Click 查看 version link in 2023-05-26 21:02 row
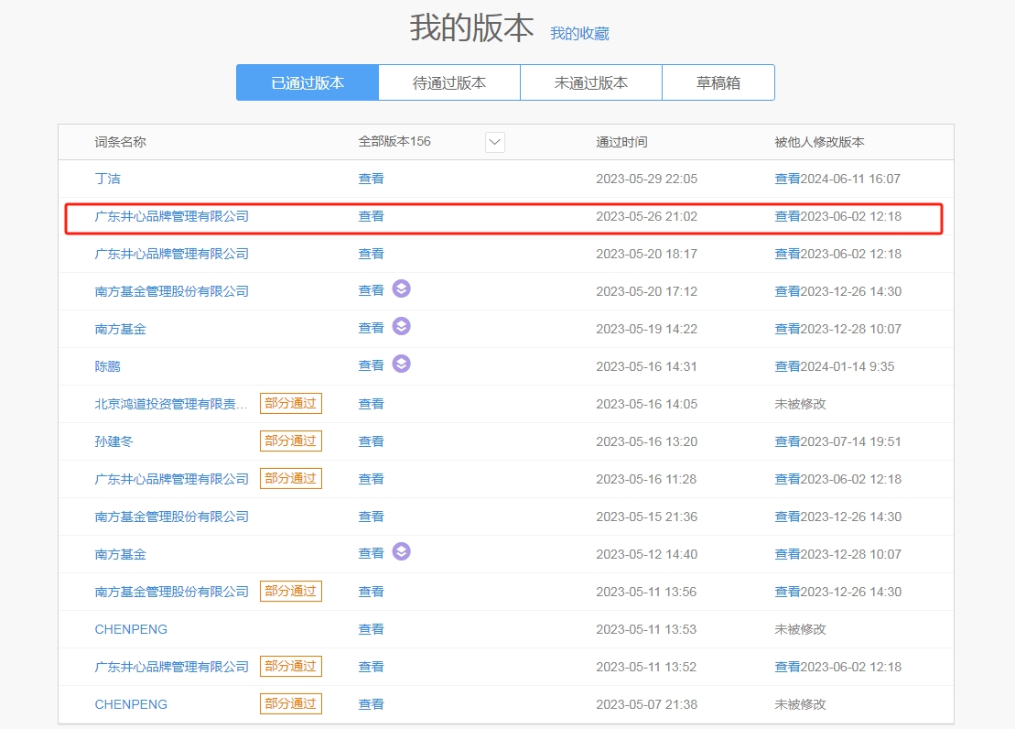Viewport: 1015px width, 729px height. (x=371, y=216)
